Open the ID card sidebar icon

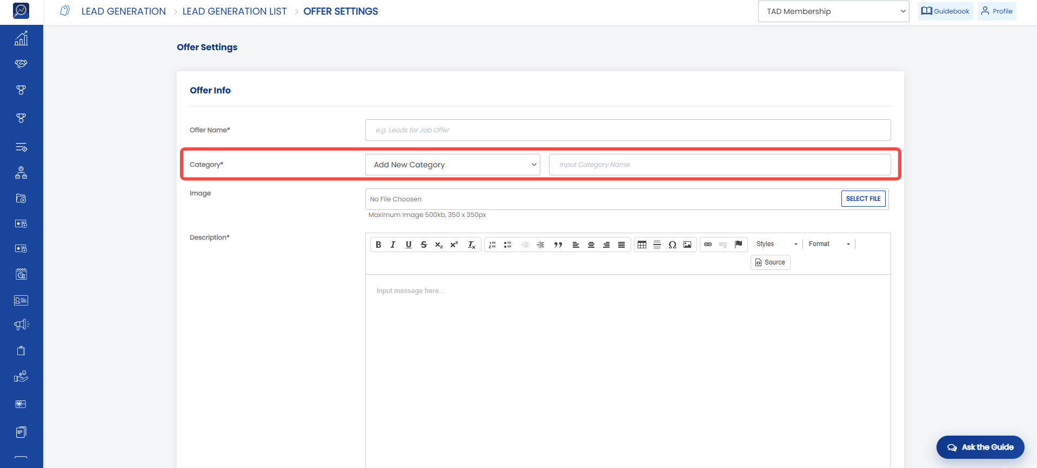coord(21,300)
